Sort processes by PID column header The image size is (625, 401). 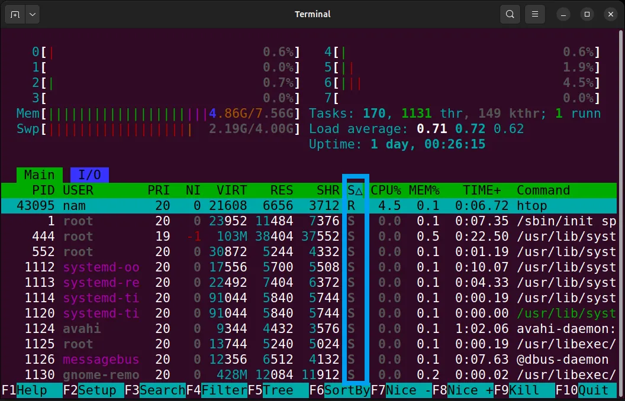(43, 190)
